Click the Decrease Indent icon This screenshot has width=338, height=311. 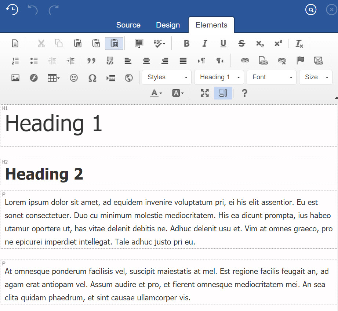52,61
